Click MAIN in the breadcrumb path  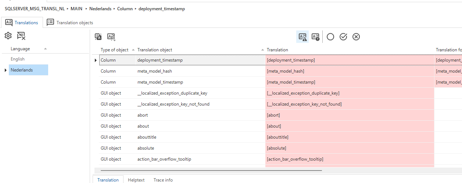(x=76, y=9)
